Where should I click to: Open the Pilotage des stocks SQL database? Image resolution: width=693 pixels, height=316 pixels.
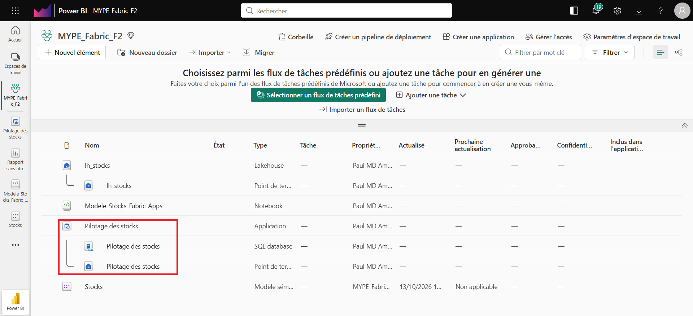tap(133, 246)
